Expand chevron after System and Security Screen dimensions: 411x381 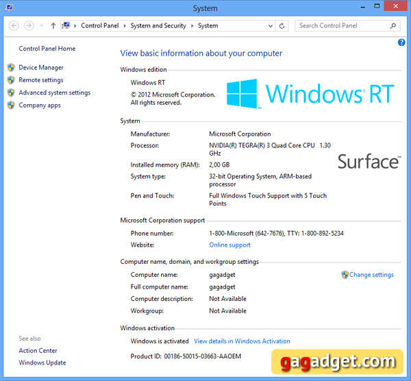tap(192, 26)
